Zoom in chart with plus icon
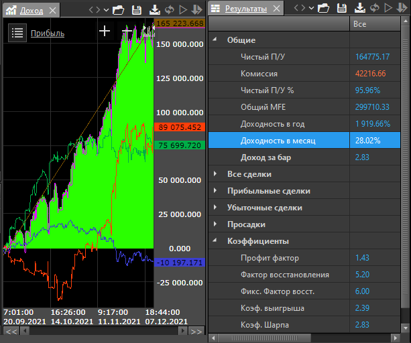Viewport: 411px width, 343px height. tap(105, 31)
